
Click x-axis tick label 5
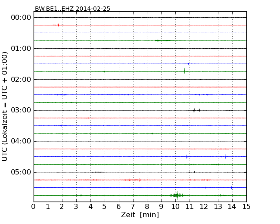[105, 207]
